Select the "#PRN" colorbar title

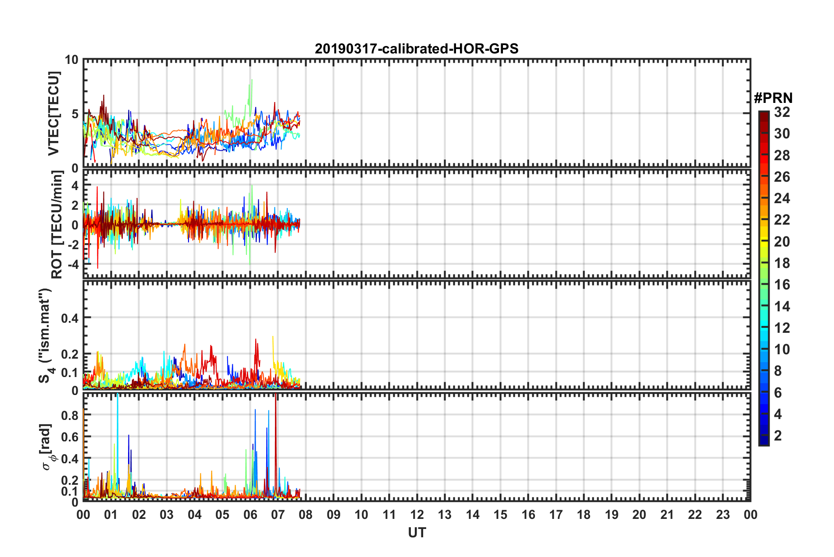click(x=773, y=98)
